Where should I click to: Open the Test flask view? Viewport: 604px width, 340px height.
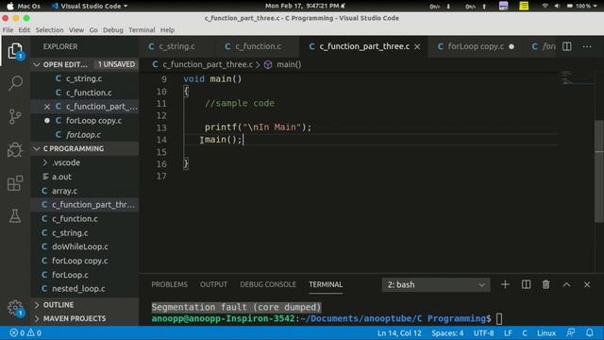[x=15, y=216]
